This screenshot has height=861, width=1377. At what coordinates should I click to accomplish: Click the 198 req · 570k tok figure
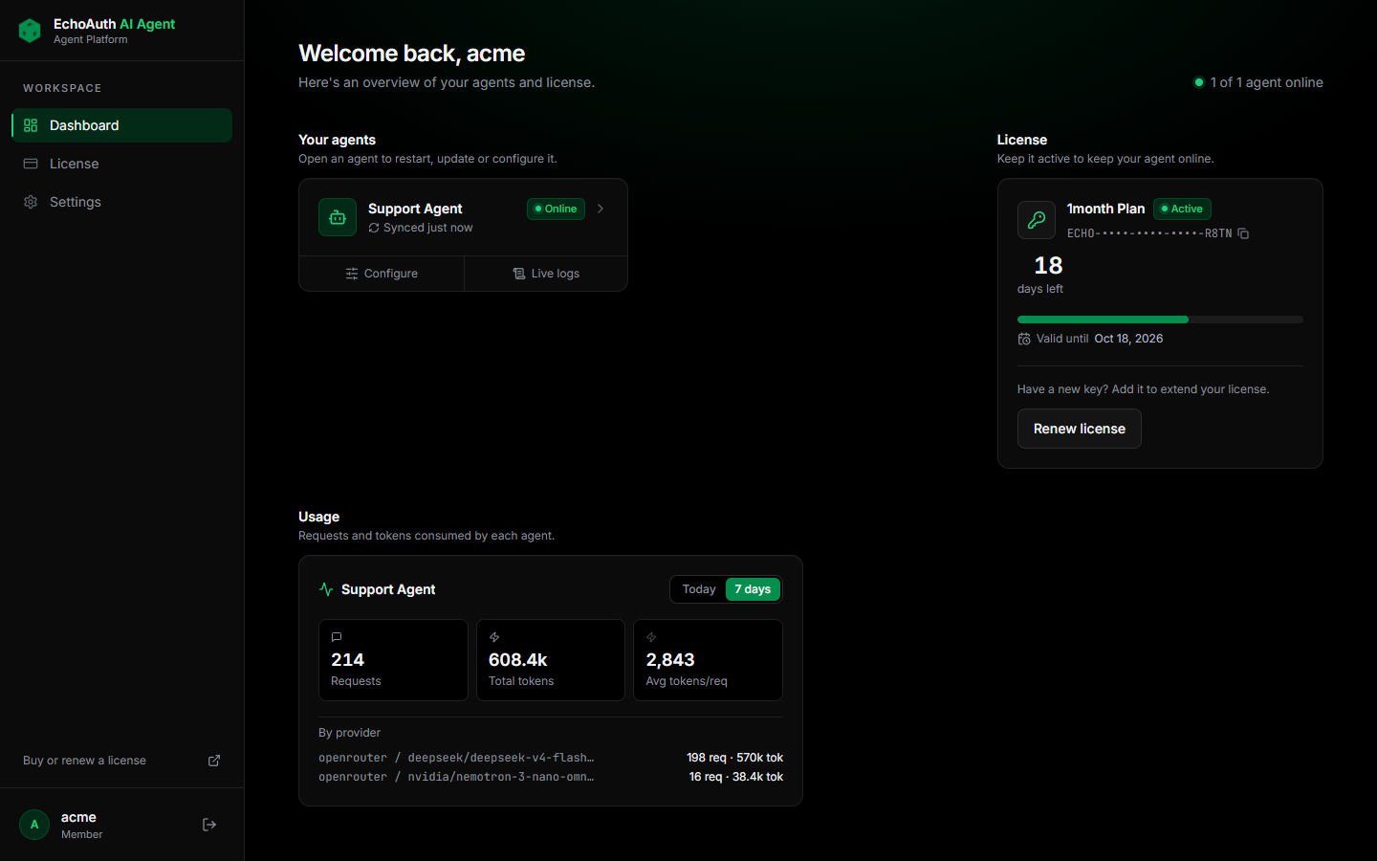734,758
